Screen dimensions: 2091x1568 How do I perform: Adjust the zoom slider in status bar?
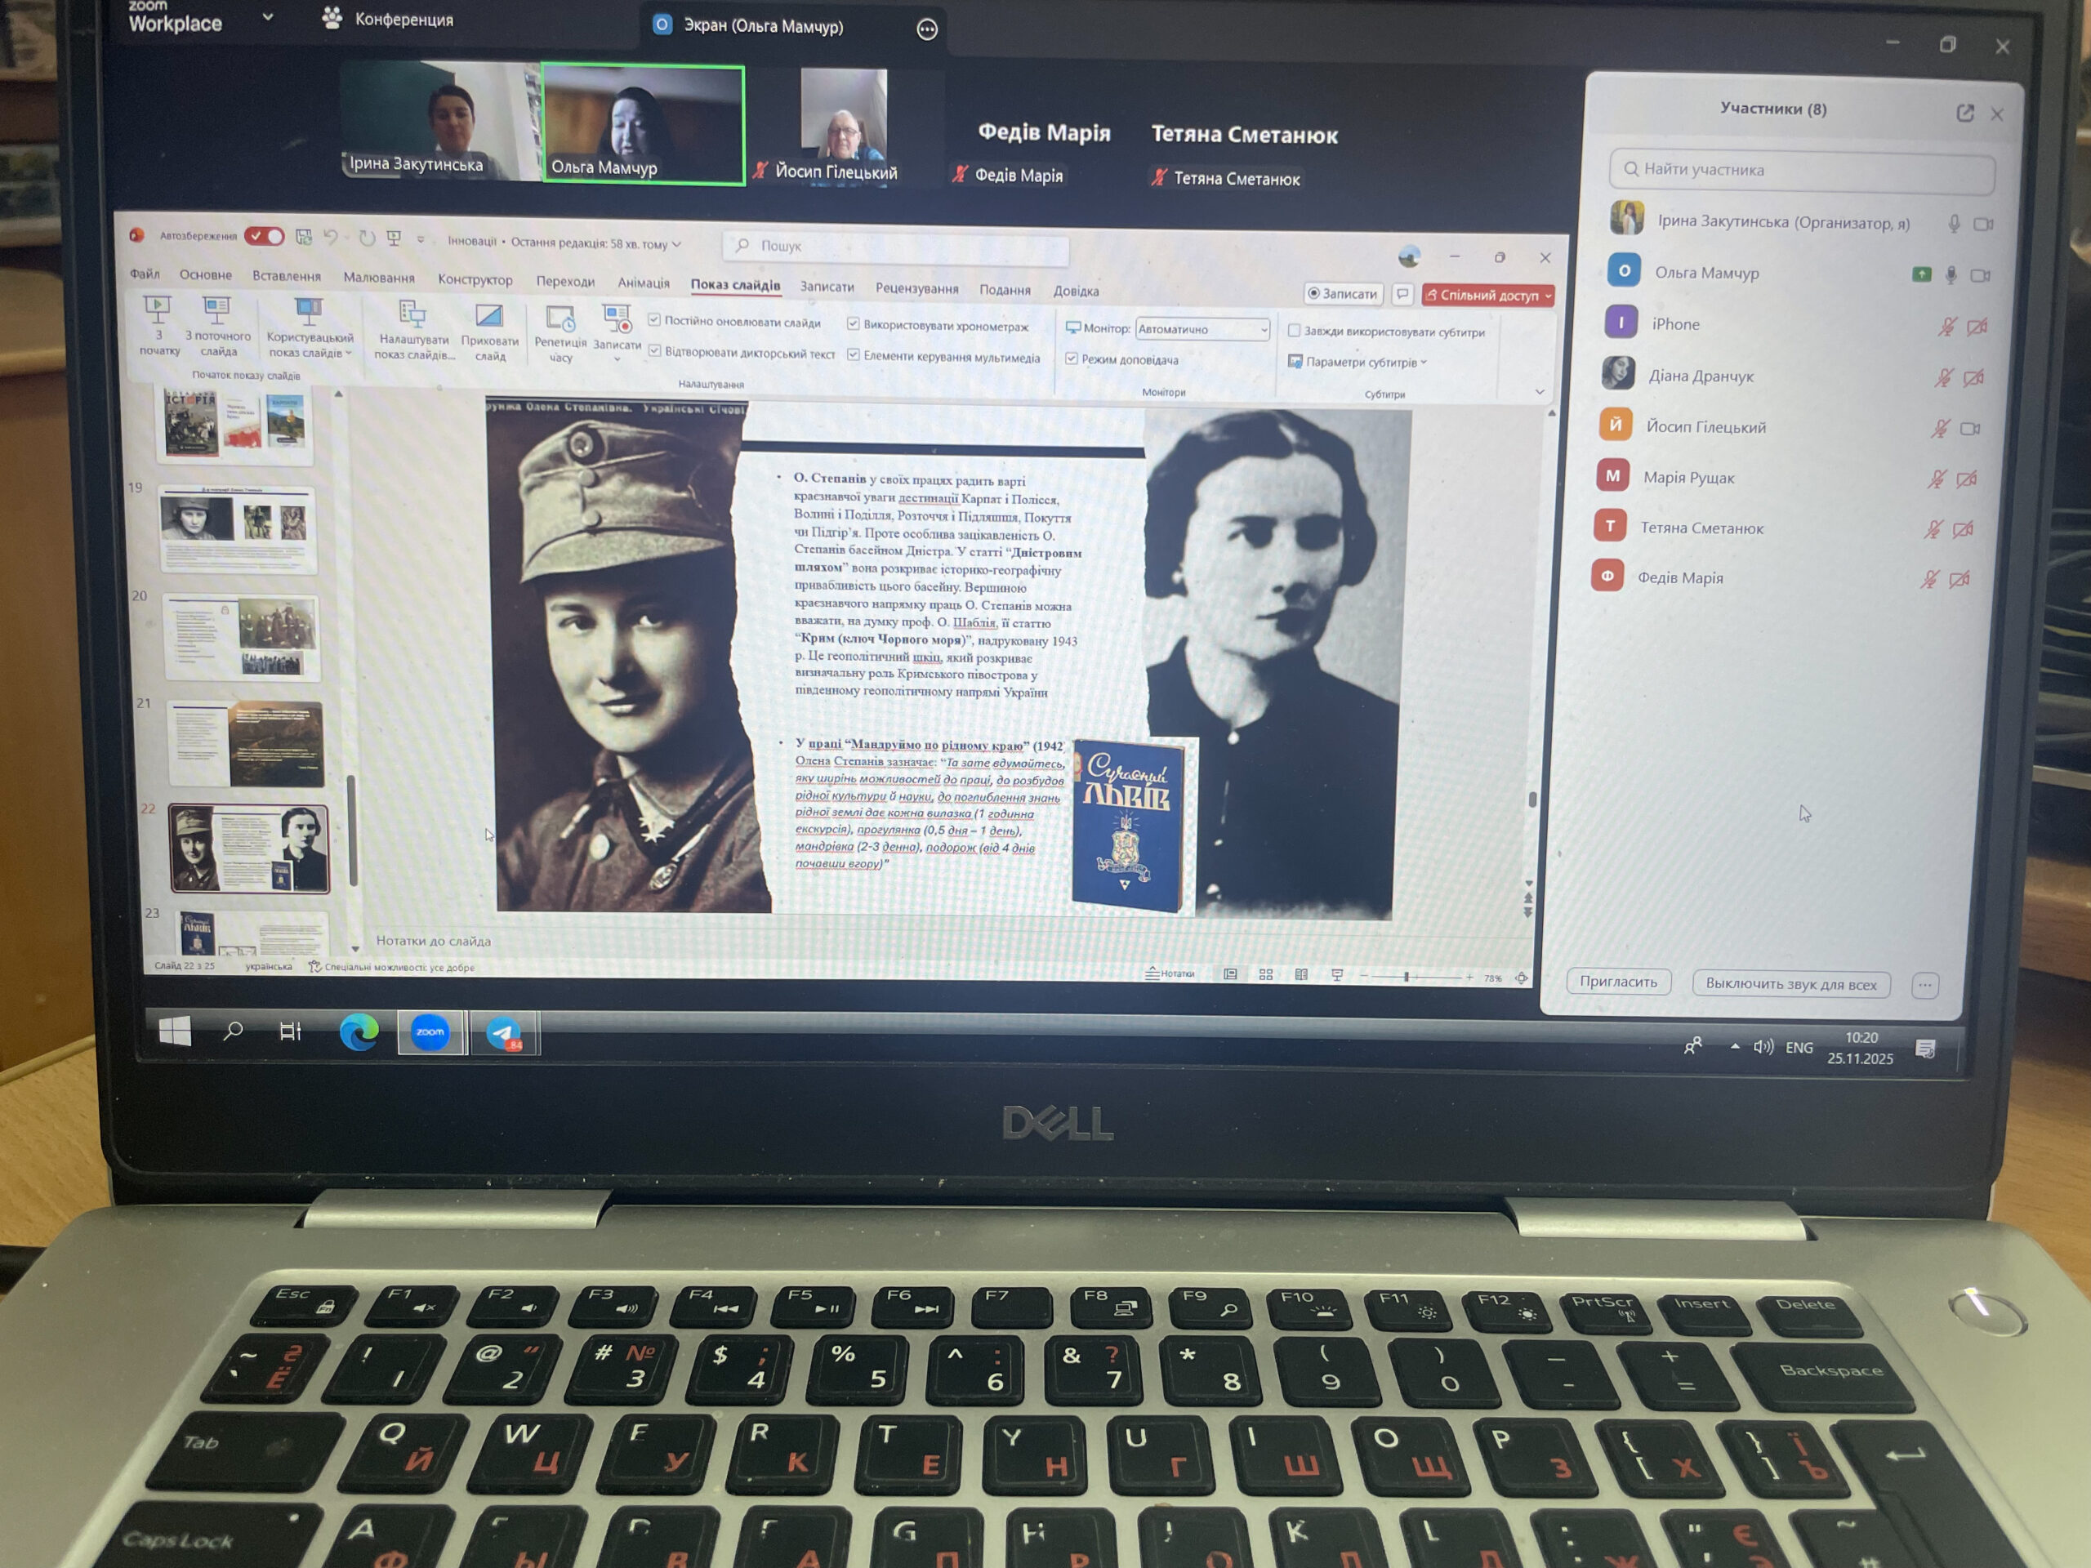[x=1406, y=977]
